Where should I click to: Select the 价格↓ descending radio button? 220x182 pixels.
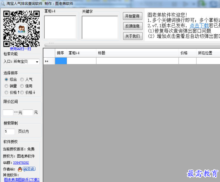tap(22, 92)
